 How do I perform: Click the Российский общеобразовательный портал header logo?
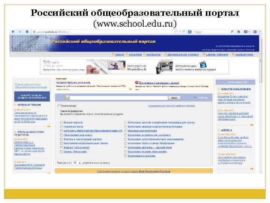point(103,42)
